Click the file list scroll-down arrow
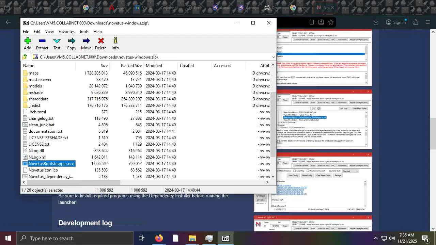The width and height of the screenshot is (436, 245). [273, 177]
